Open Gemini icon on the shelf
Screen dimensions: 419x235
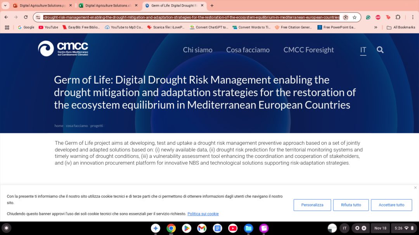pos(156,228)
